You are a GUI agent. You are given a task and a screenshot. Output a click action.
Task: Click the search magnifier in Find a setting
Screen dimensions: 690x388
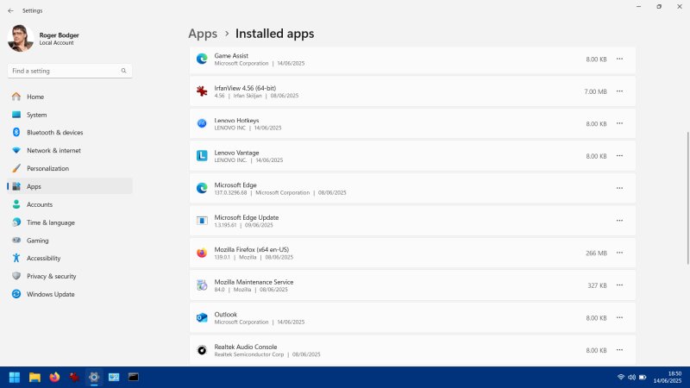123,71
